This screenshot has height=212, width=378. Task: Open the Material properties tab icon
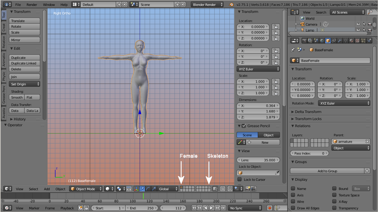tap(351, 41)
